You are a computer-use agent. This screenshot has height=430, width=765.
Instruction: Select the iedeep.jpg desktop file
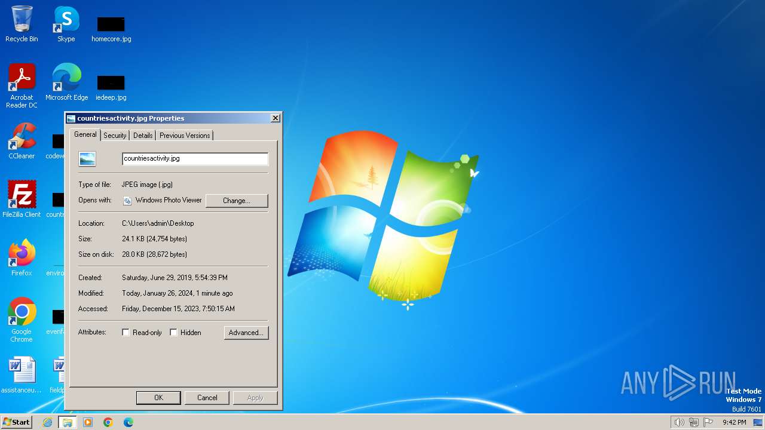coord(111,87)
